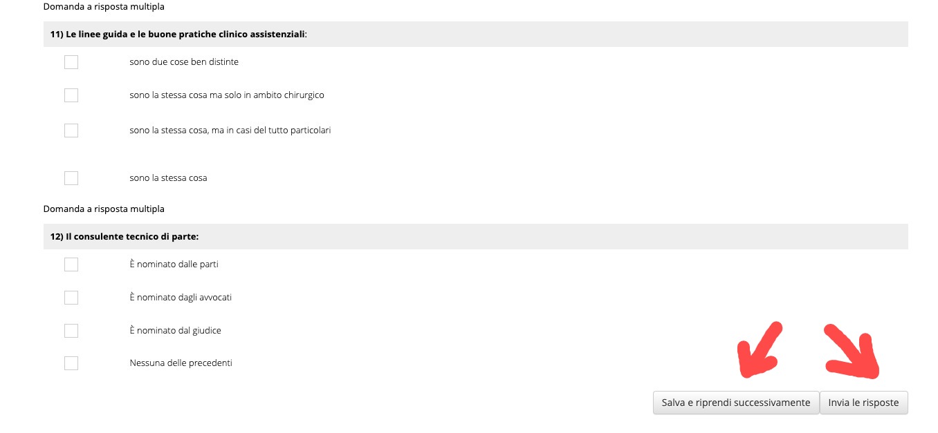Click "Domanda a risposta multipla" label above question 12
The width and height of the screenshot is (938, 433).
pos(104,209)
